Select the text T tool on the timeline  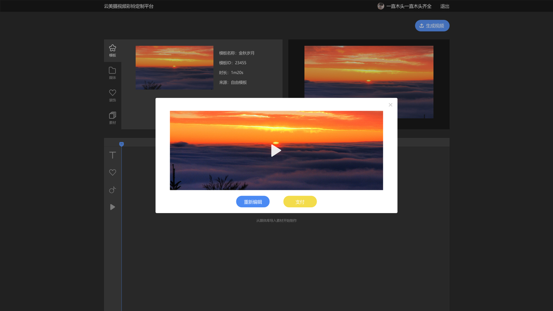pos(112,155)
